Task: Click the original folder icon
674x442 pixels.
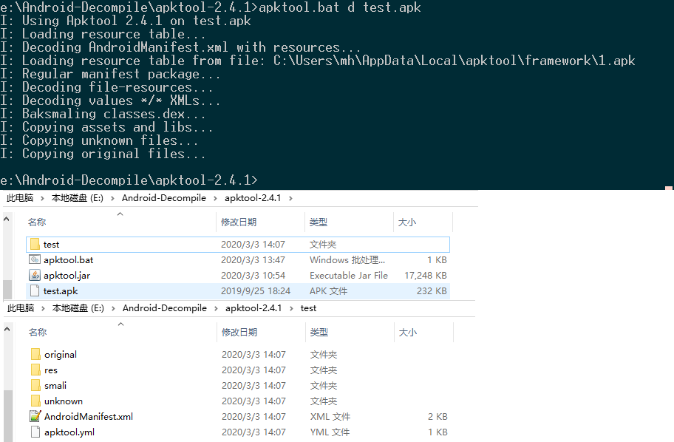Action: coord(36,354)
